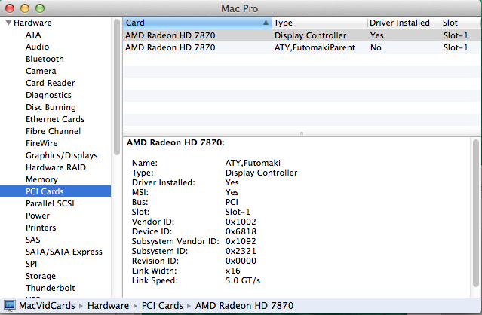Screen dimensions: 482x315
Task: Select Thunderbolt in the sidebar
Action: pyautogui.click(x=50, y=288)
